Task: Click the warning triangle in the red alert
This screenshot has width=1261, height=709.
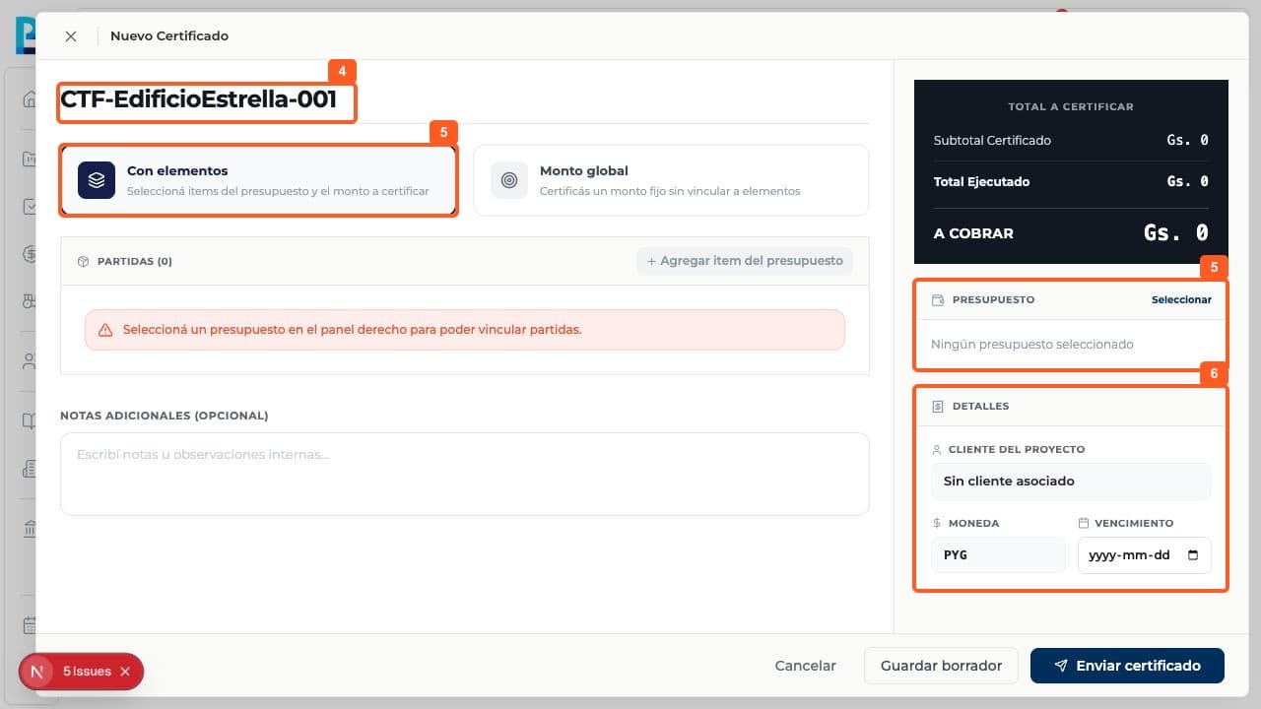Action: click(105, 330)
